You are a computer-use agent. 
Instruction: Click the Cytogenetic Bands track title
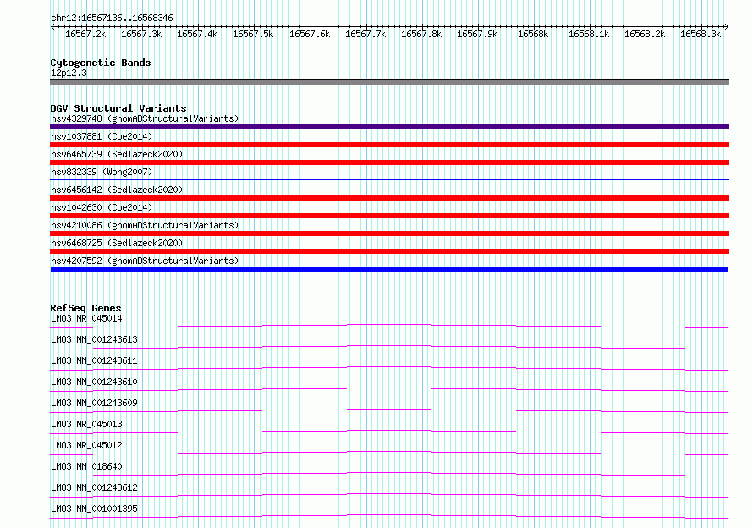[x=101, y=63]
